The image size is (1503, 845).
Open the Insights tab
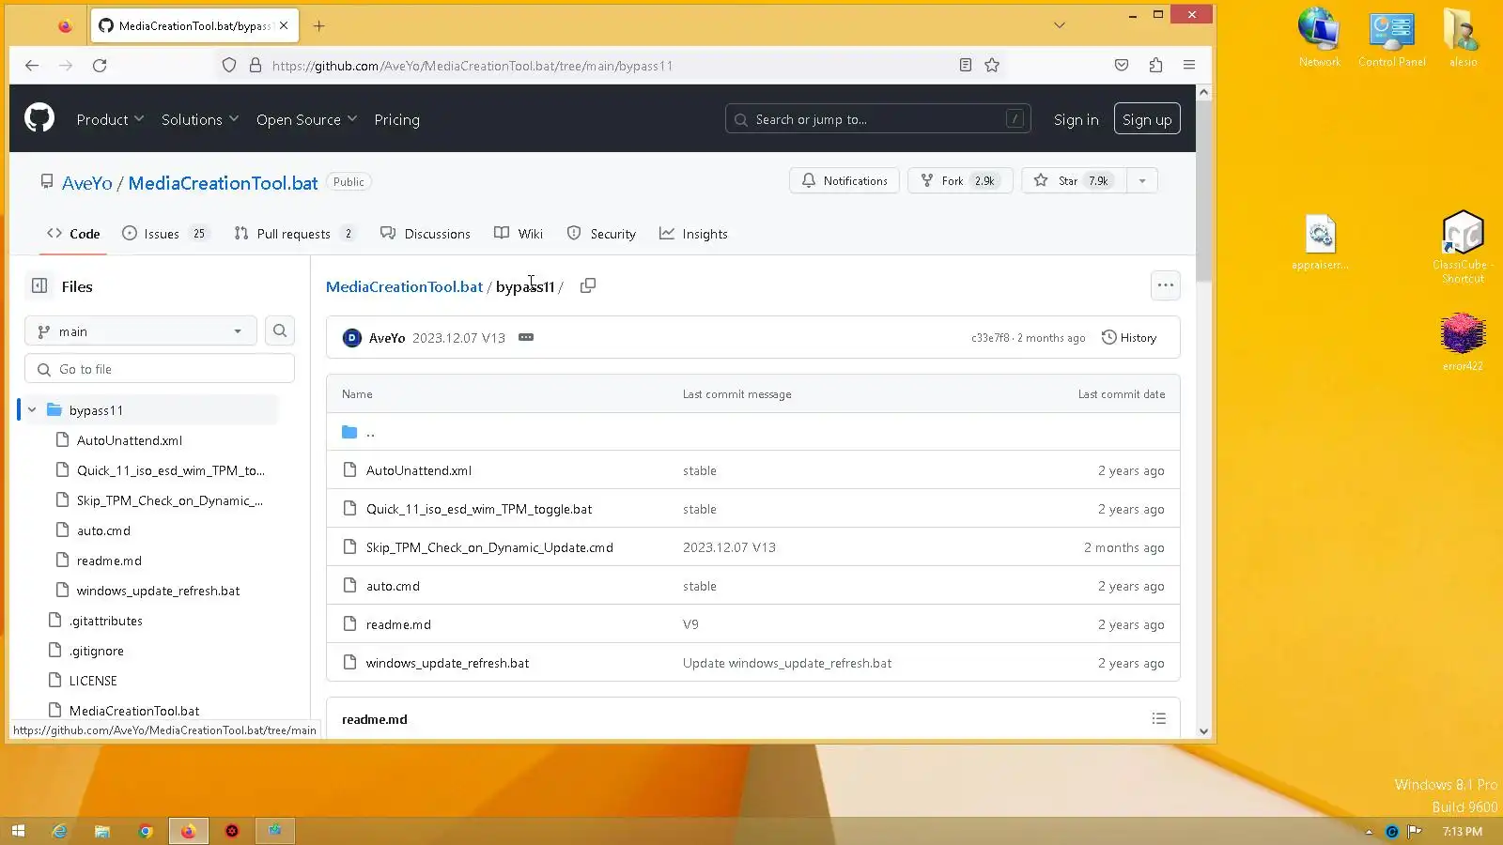693,234
